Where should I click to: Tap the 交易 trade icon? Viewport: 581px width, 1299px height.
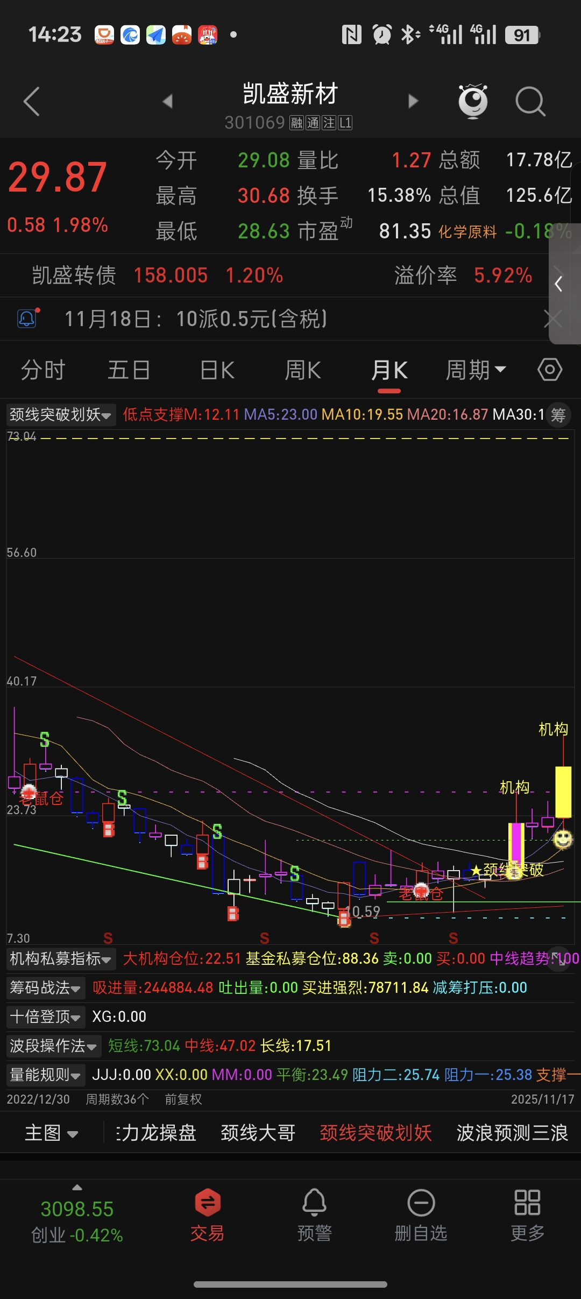click(207, 1215)
